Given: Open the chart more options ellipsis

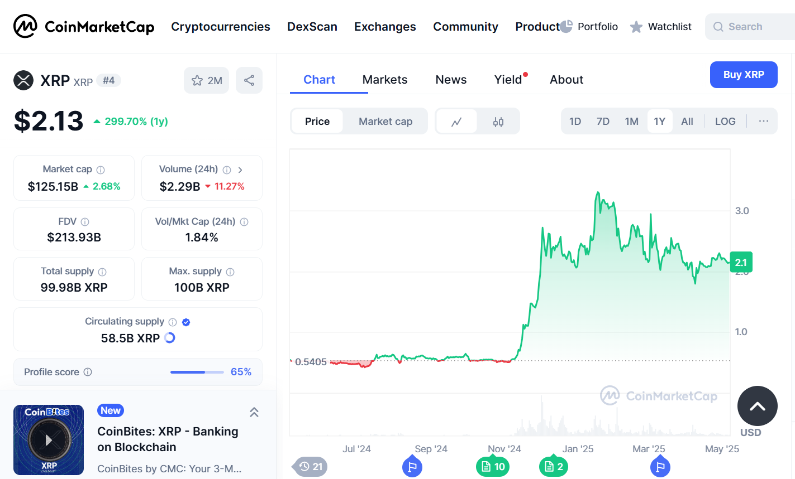Looking at the screenshot, I should tap(764, 121).
